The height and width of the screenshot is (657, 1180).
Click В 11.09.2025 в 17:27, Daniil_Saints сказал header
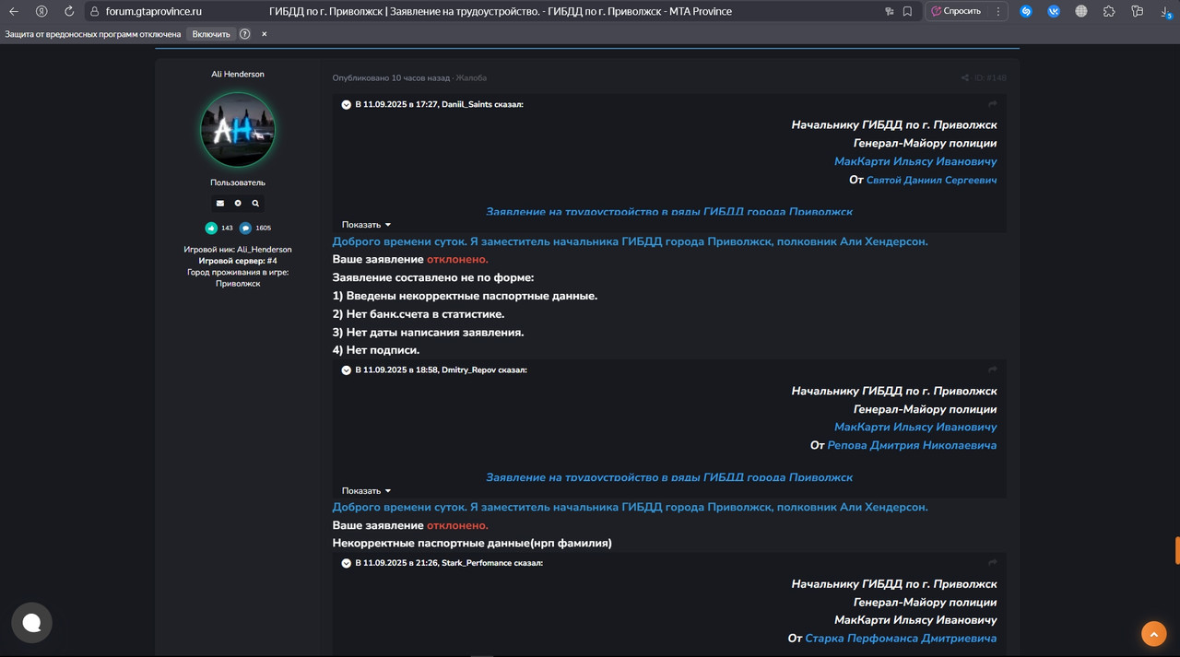[x=439, y=105]
